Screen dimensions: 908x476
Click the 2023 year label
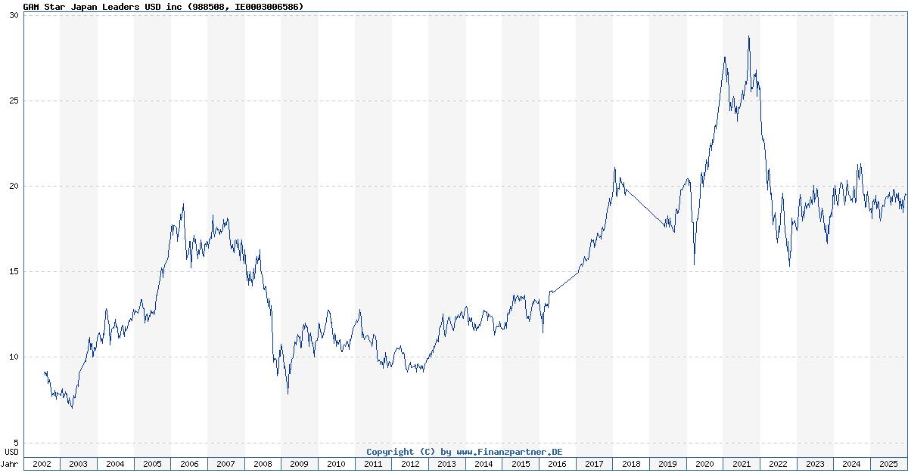tap(815, 464)
